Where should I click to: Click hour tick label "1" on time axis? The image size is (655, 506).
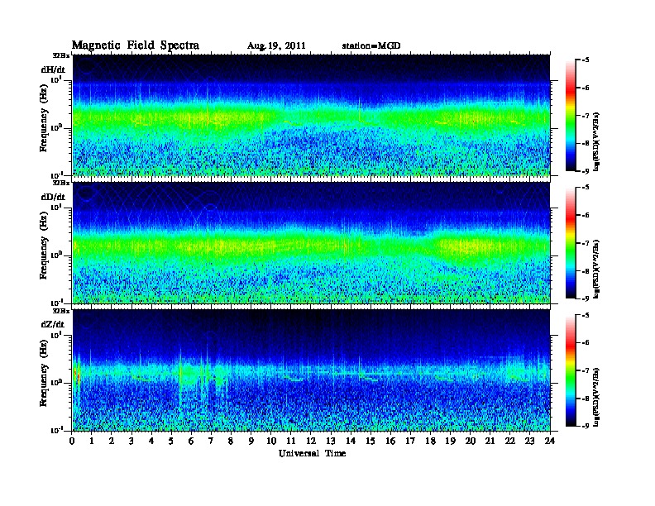(93, 442)
